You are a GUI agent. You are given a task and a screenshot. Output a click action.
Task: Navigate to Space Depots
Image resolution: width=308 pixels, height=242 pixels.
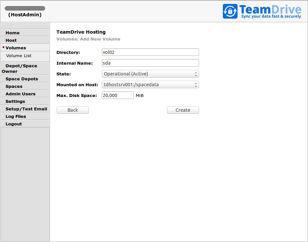click(x=25, y=79)
